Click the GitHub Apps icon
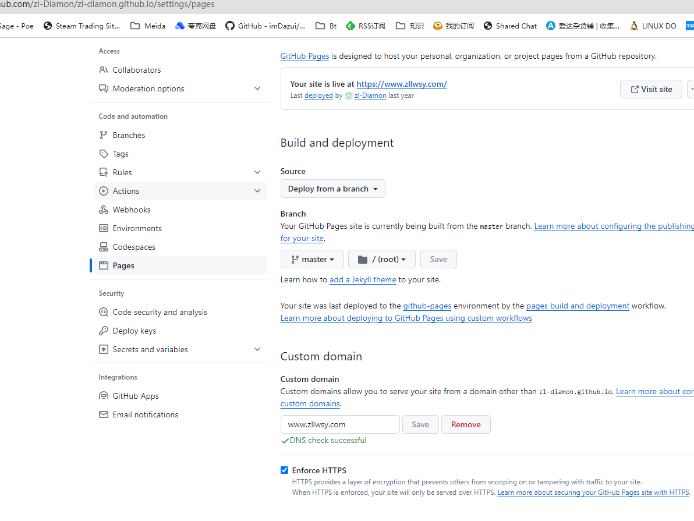The image size is (694, 521). [104, 396]
